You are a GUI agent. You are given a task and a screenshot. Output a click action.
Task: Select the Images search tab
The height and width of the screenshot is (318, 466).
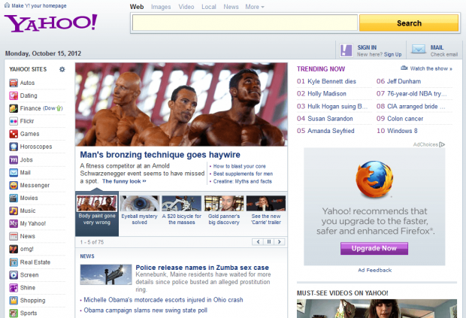coord(161,7)
